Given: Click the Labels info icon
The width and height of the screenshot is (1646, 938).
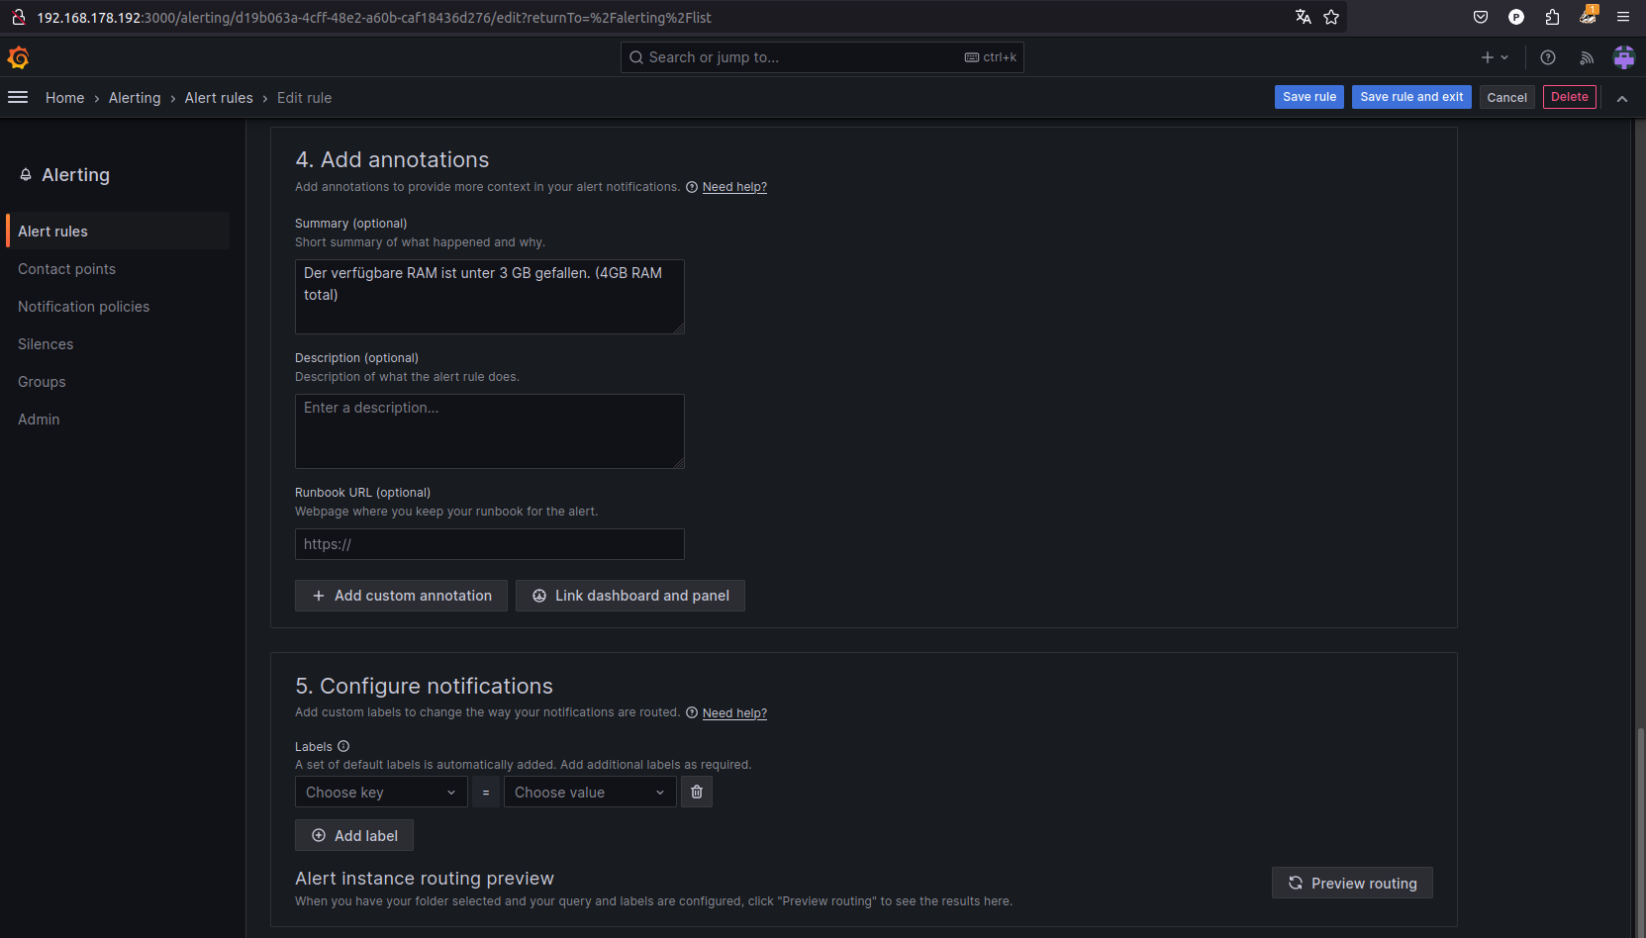Looking at the screenshot, I should pos(343,746).
